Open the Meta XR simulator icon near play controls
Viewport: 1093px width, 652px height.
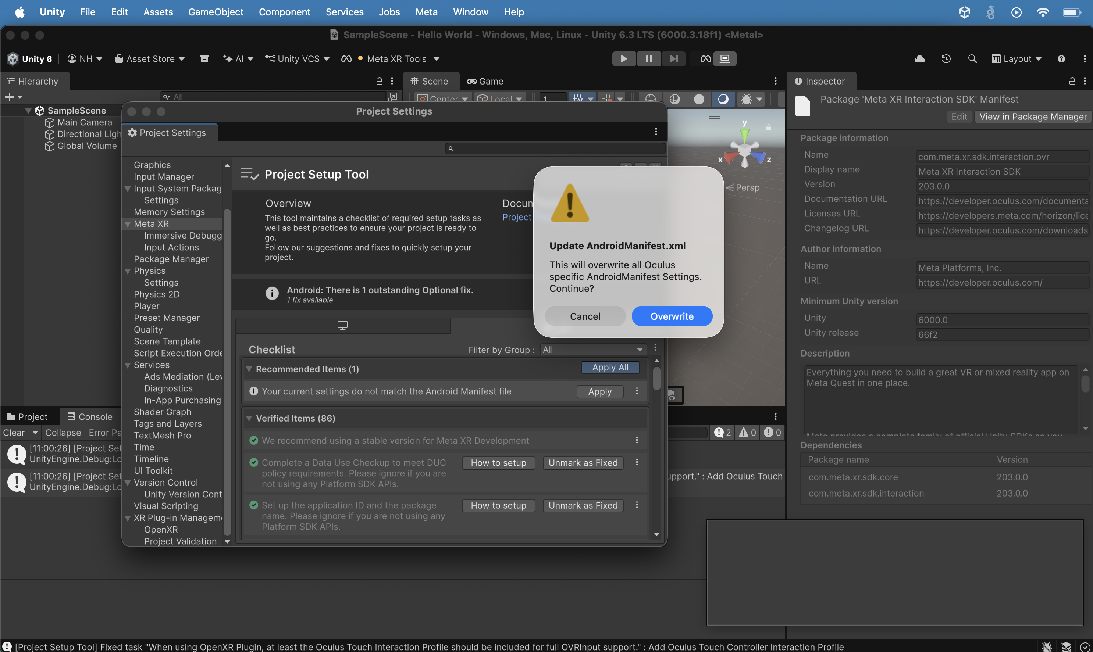[705, 59]
